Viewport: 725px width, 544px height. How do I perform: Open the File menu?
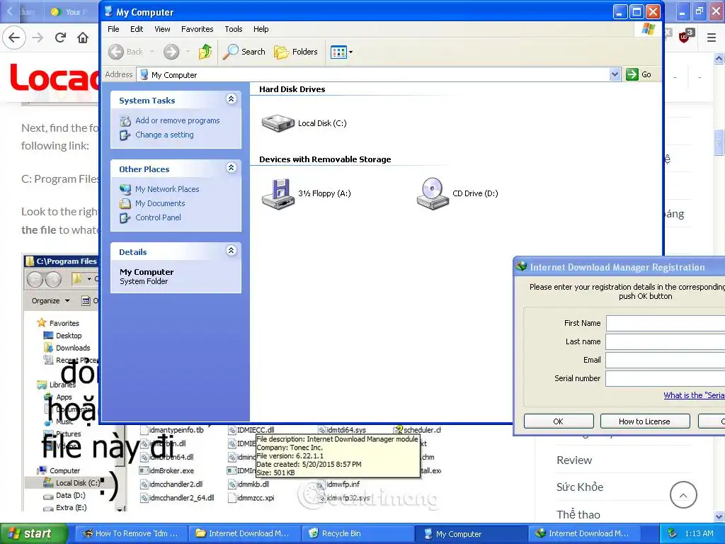[x=113, y=29]
